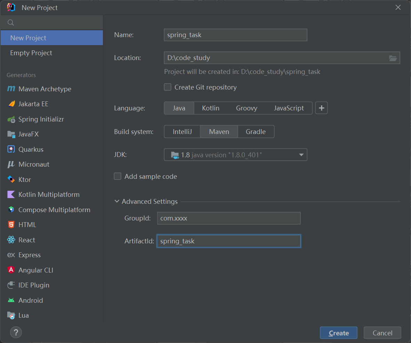411x343 pixels.
Task: Enable Create Git repository checkbox
Action: coord(168,87)
